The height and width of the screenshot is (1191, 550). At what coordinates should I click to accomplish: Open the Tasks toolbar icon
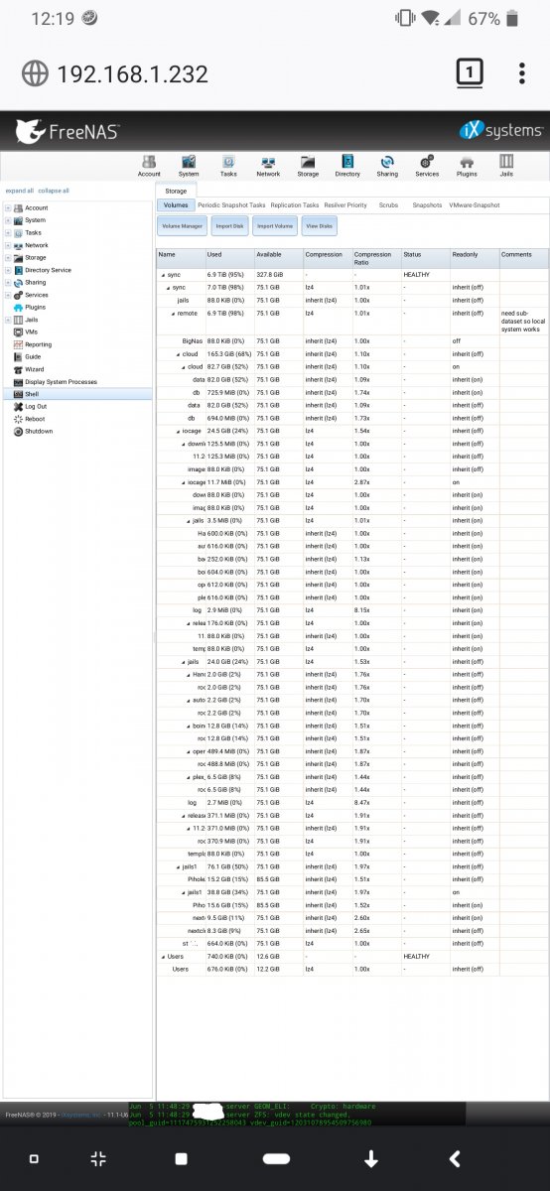tap(228, 165)
